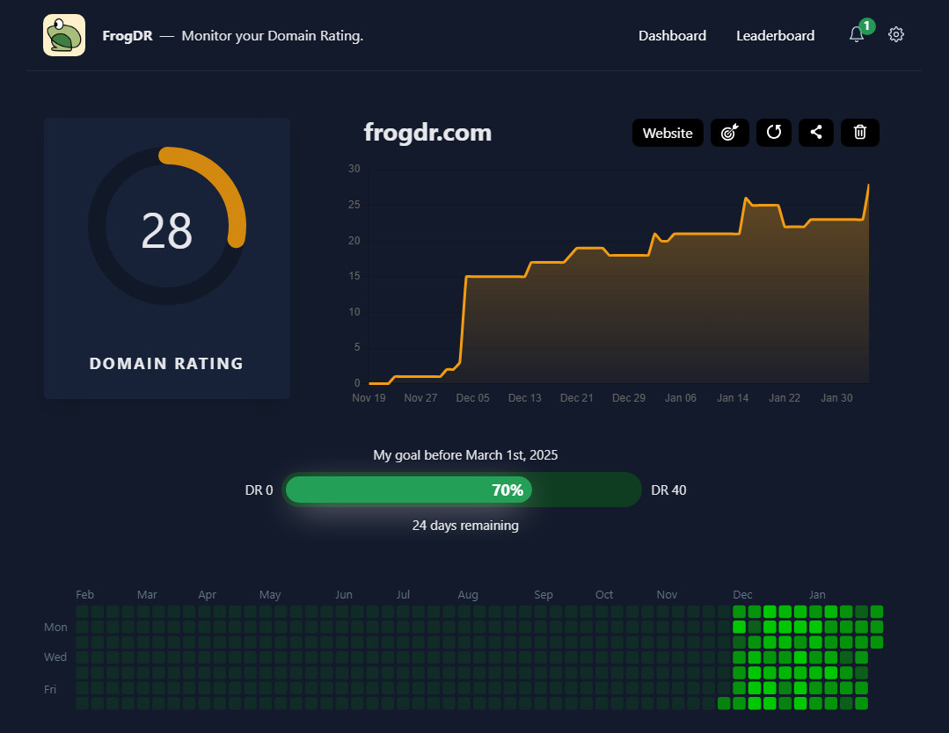Open the Dashboard page
This screenshot has height=733, width=949.
pyautogui.click(x=672, y=36)
